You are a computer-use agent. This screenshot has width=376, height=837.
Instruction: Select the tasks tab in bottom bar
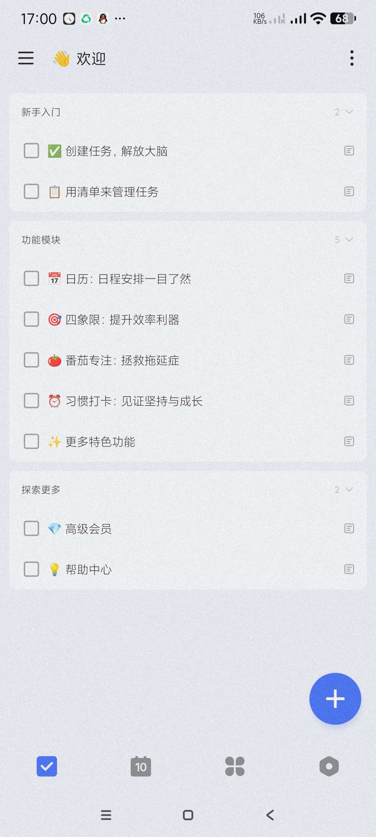[x=47, y=767]
